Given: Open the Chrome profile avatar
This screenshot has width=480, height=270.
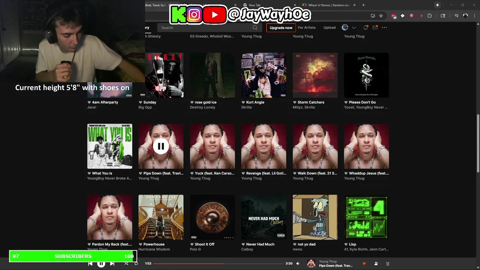Looking at the screenshot, I should click(465, 16).
